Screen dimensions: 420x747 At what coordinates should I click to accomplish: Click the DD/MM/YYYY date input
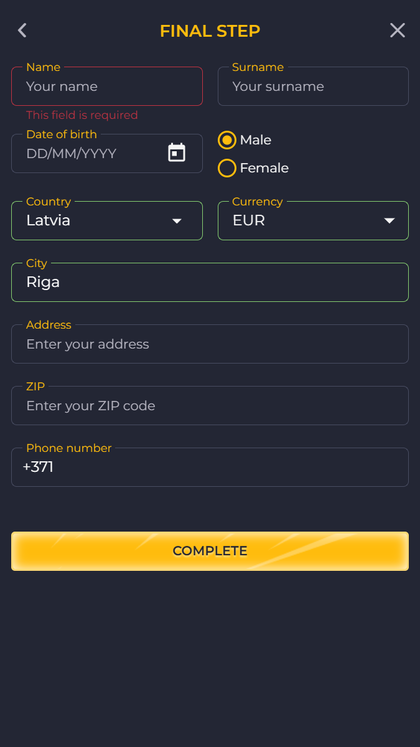[87, 153]
